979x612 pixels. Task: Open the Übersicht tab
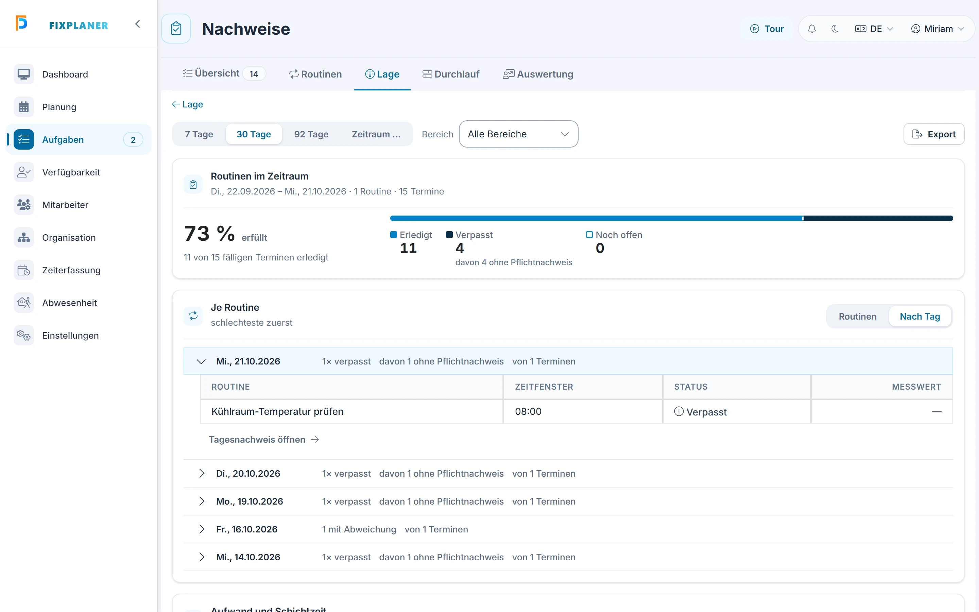coord(224,74)
